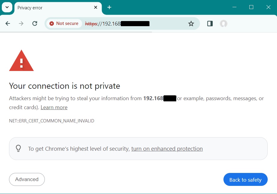Open the profile avatar menu

tap(223, 23)
